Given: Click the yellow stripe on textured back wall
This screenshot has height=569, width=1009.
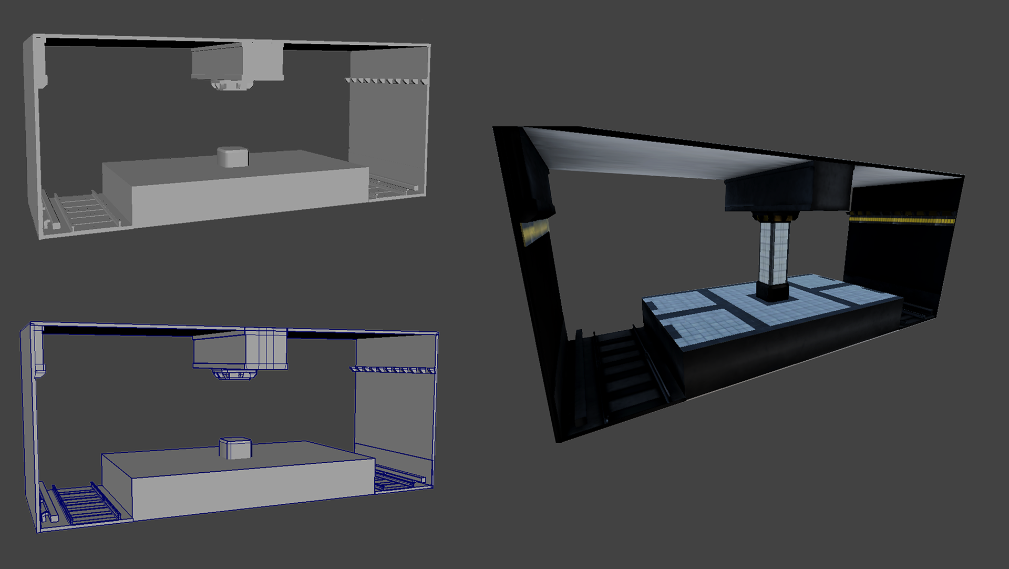Looking at the screenshot, I should [902, 220].
